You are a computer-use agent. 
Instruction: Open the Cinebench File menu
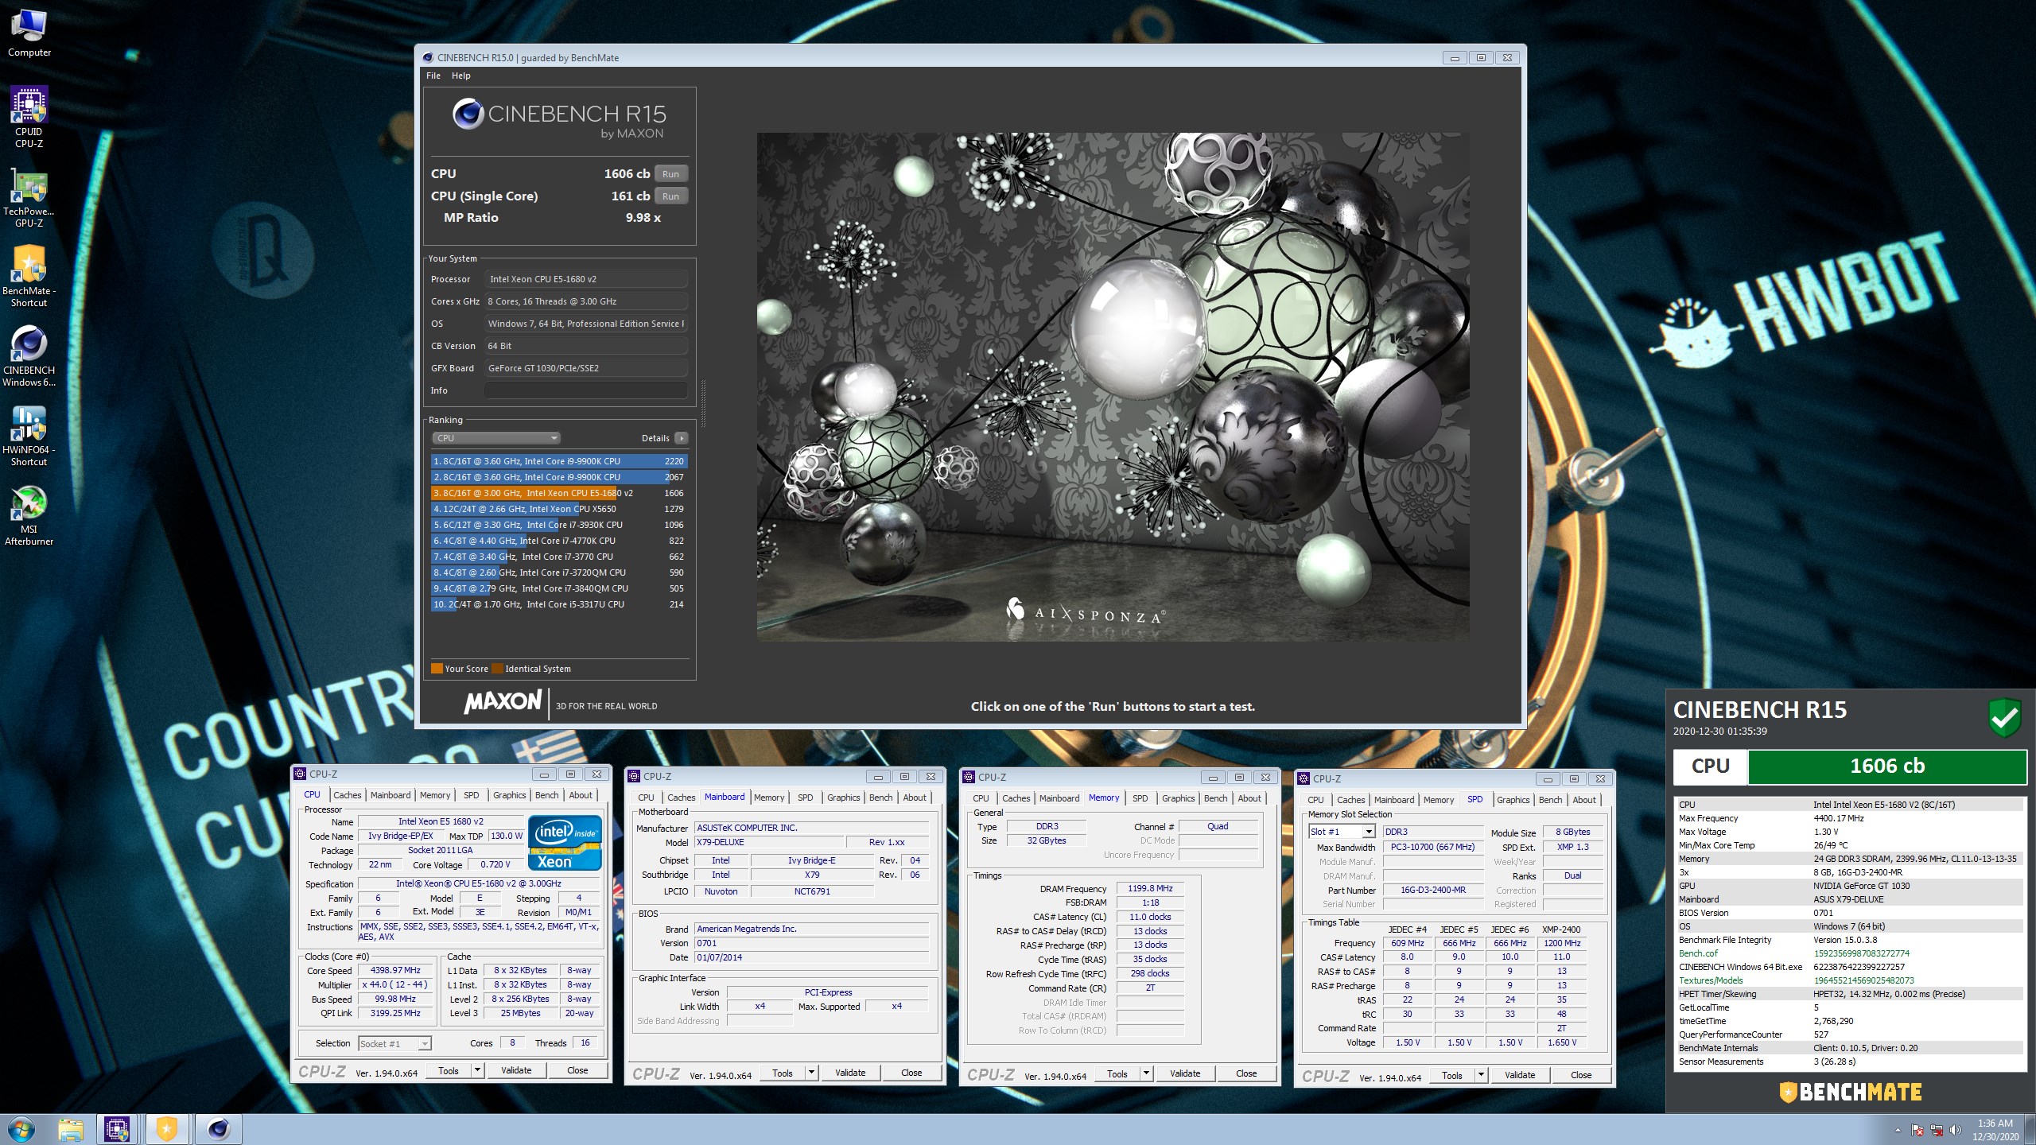[x=433, y=76]
